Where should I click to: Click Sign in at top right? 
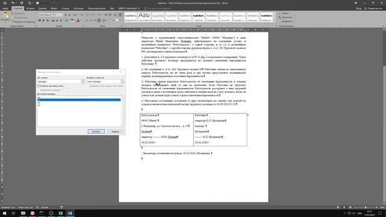tap(359, 8)
